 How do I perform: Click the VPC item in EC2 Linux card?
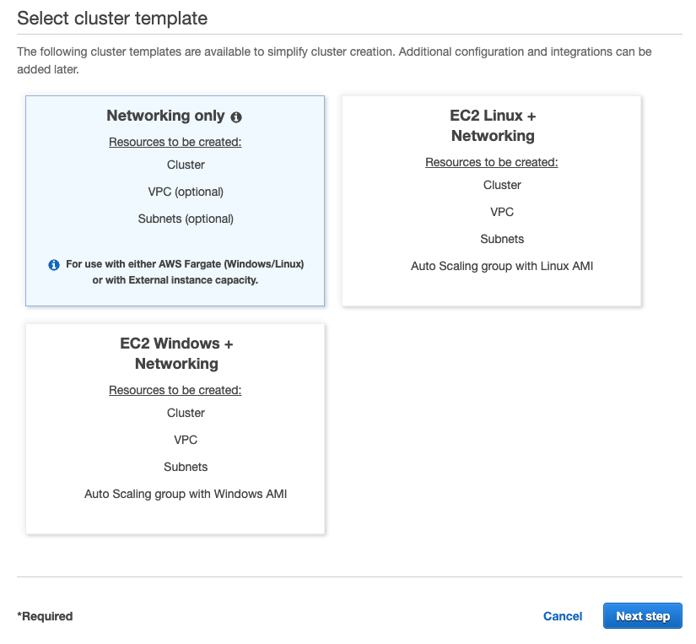point(501,212)
